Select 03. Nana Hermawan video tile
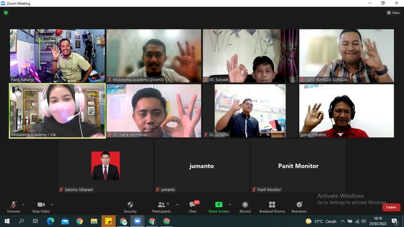The width and height of the screenshot is (404, 227). [x=154, y=111]
